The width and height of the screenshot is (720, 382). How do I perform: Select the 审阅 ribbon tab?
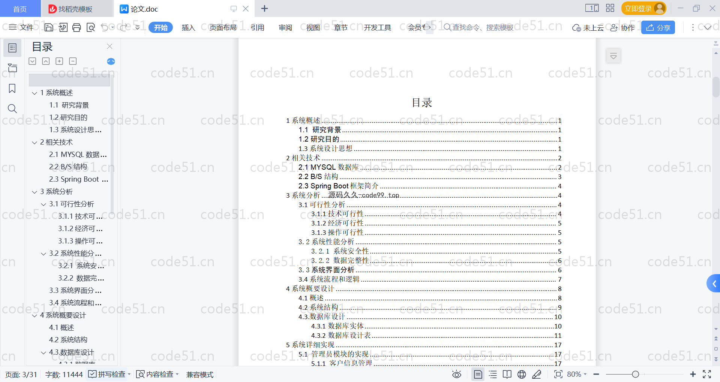point(285,27)
